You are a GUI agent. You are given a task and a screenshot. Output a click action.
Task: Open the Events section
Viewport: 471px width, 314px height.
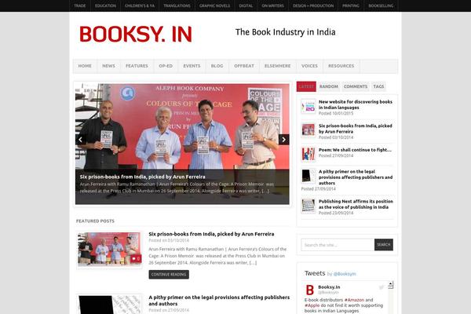[x=192, y=66]
